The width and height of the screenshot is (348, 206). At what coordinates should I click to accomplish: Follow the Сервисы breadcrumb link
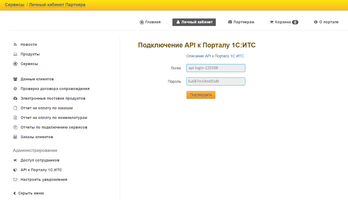point(14,5)
